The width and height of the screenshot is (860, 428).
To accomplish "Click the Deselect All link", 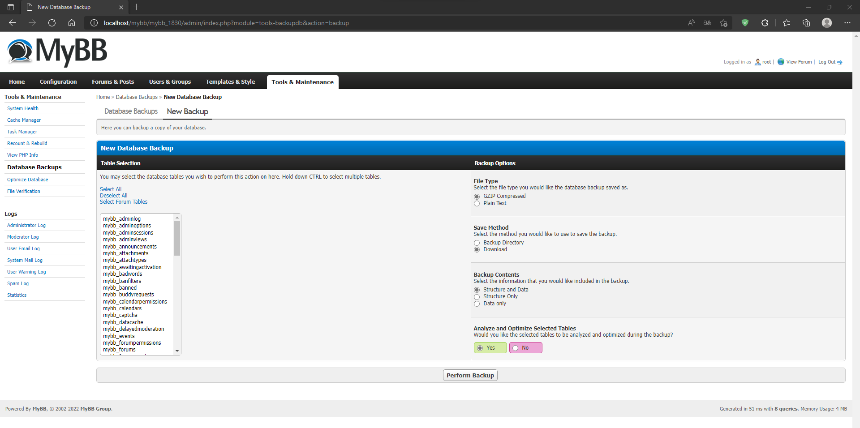I will pos(113,196).
